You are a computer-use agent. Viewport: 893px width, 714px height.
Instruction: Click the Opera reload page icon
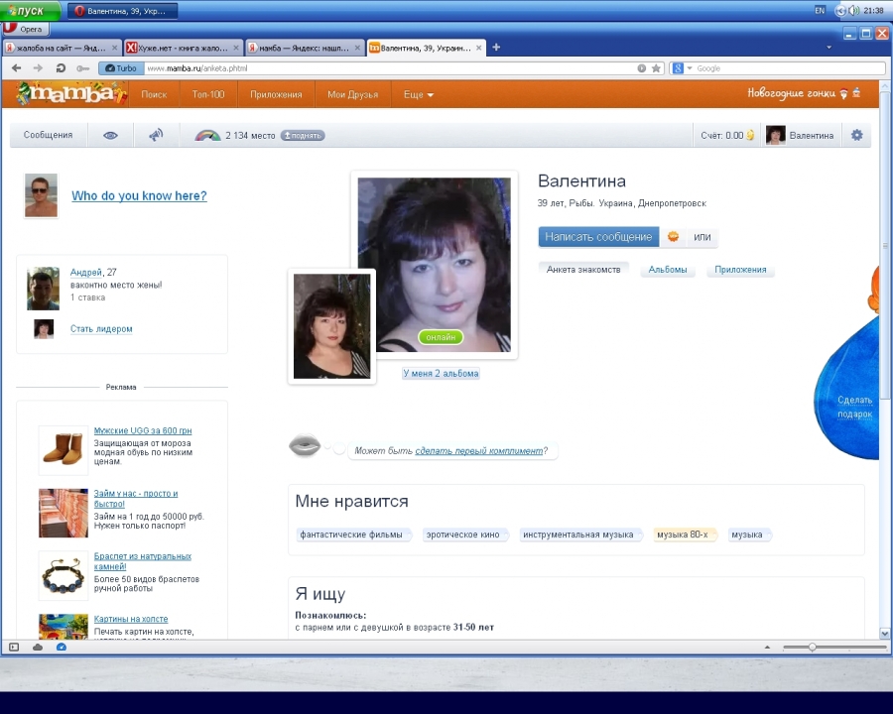(61, 68)
